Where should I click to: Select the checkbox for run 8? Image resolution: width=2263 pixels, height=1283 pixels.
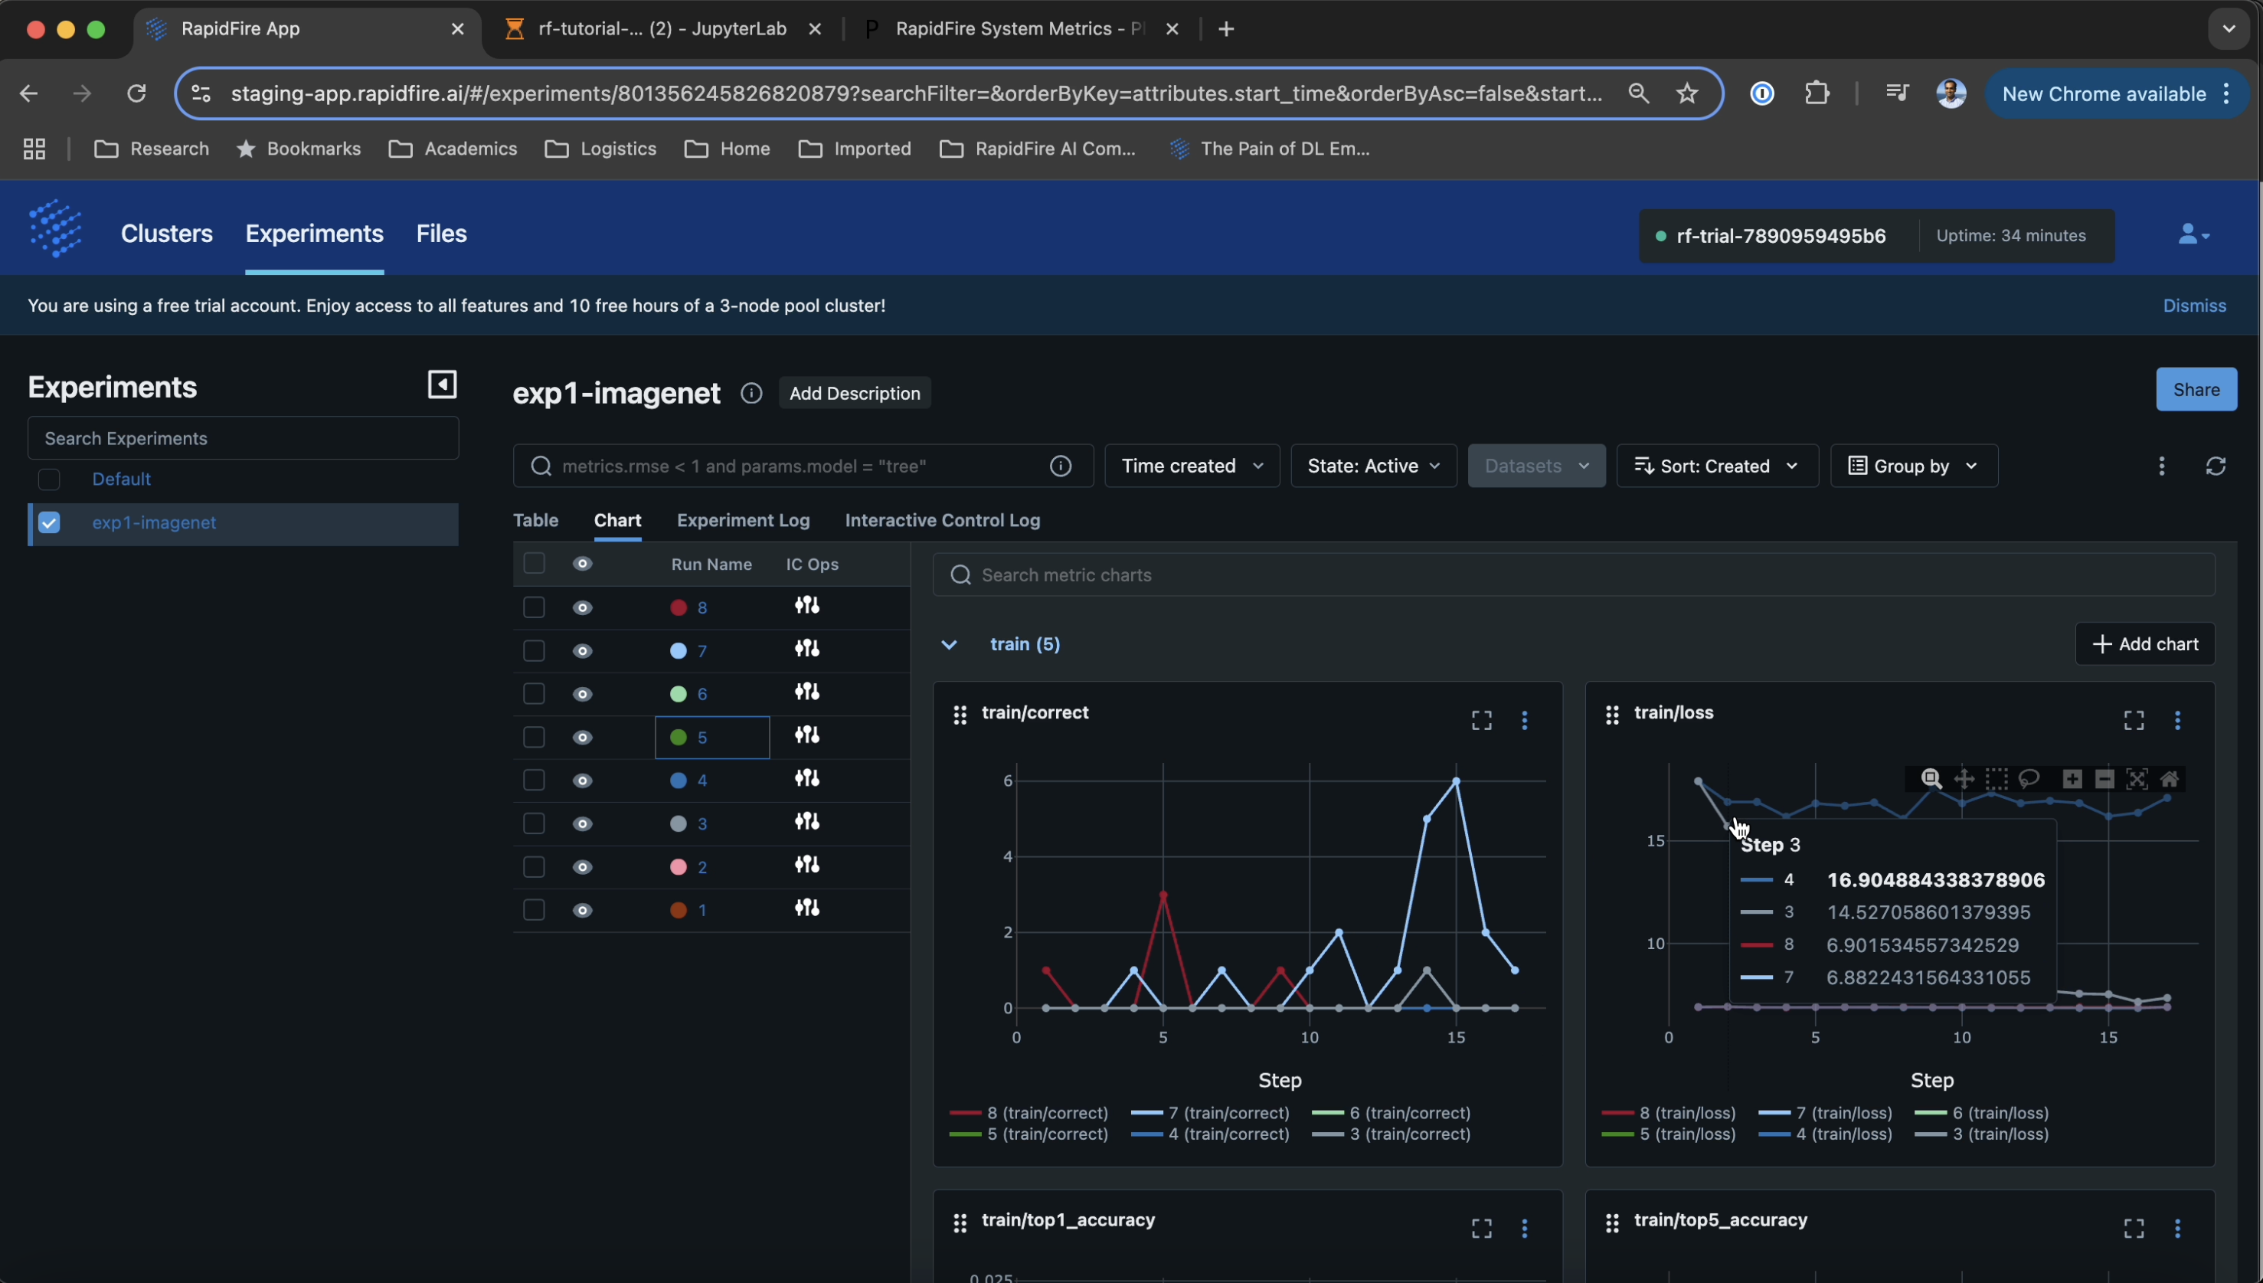(x=534, y=608)
